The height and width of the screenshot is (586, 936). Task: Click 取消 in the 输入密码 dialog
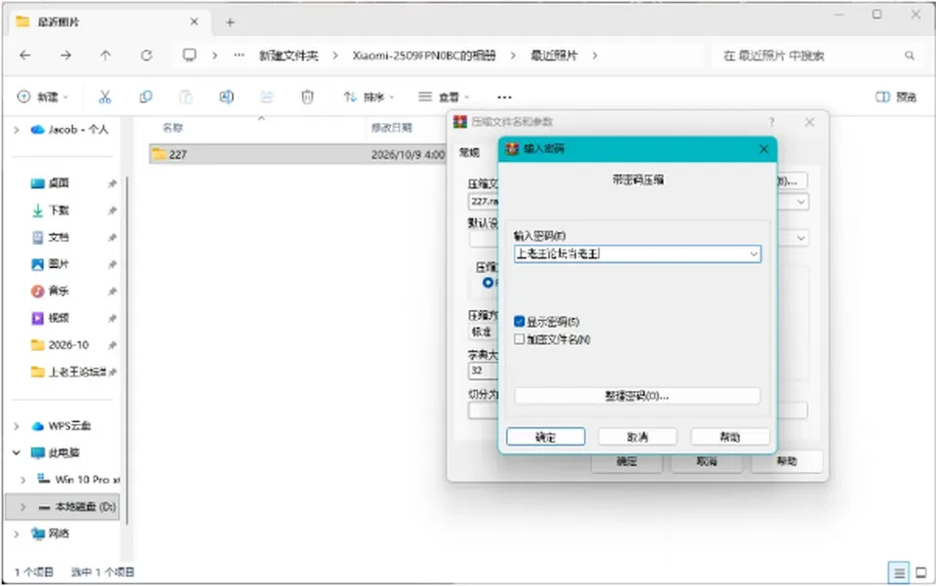tap(638, 437)
